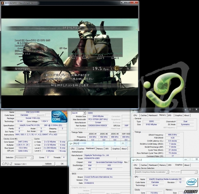
Task: Open SPD tab in Mainboard window
Action: (107, 149)
